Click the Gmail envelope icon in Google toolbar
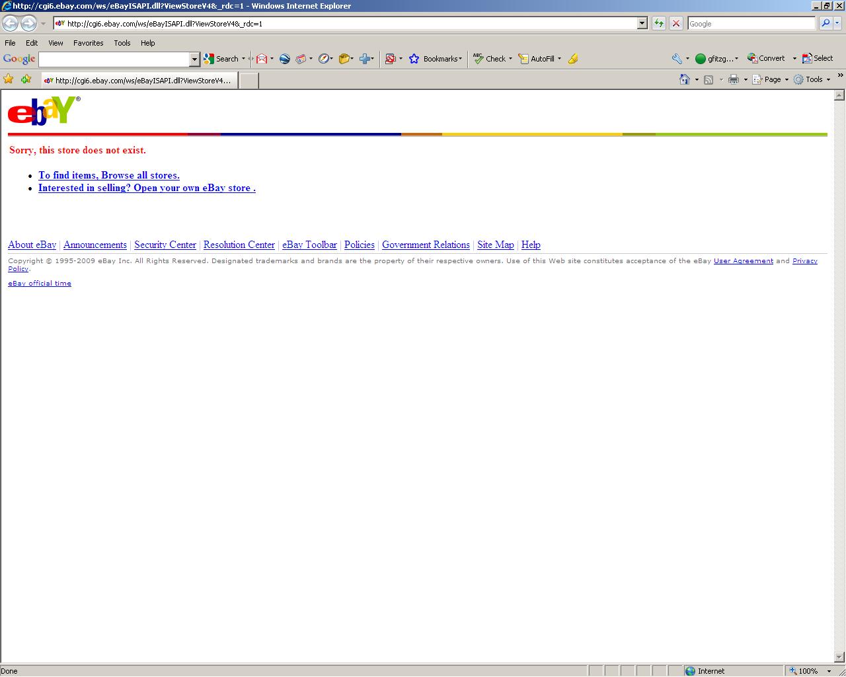The height and width of the screenshot is (677, 846). coord(262,59)
